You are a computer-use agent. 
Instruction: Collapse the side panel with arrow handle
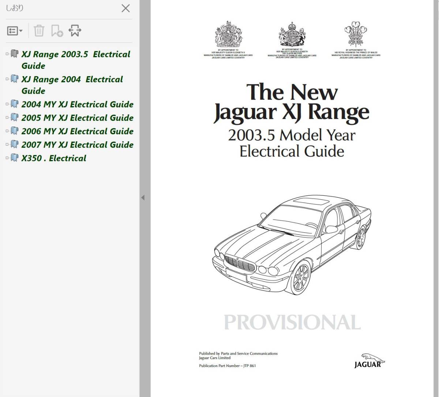(x=143, y=198)
